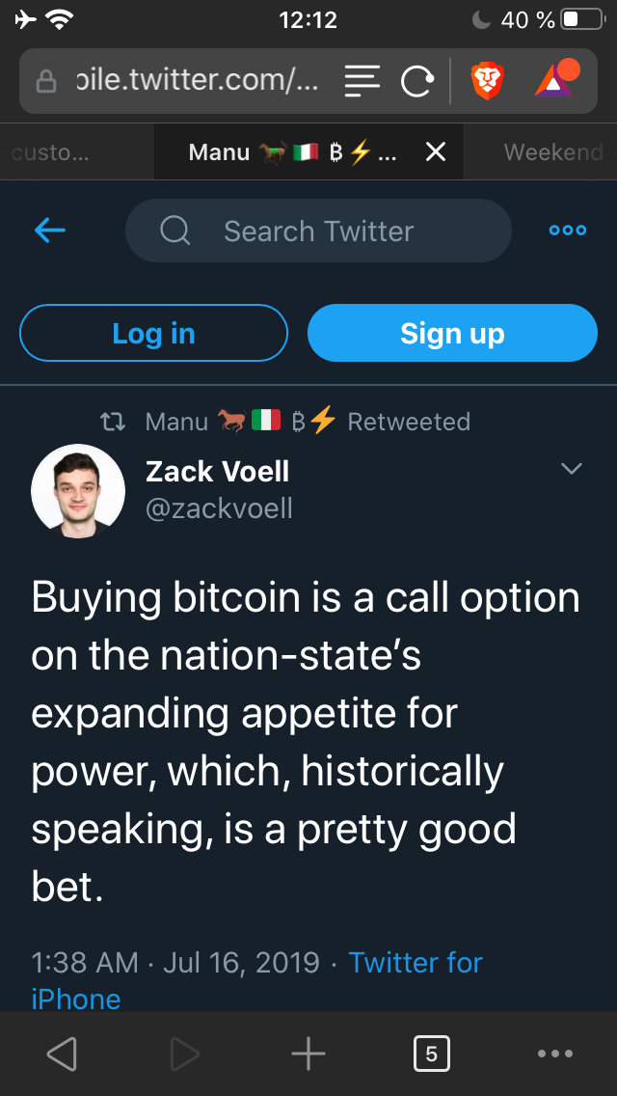
Task: Open Zack Voell's profile picture
Action: 78,490
